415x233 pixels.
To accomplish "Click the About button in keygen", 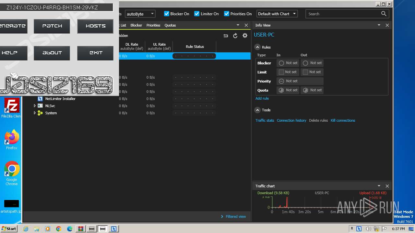I will 52,53.
